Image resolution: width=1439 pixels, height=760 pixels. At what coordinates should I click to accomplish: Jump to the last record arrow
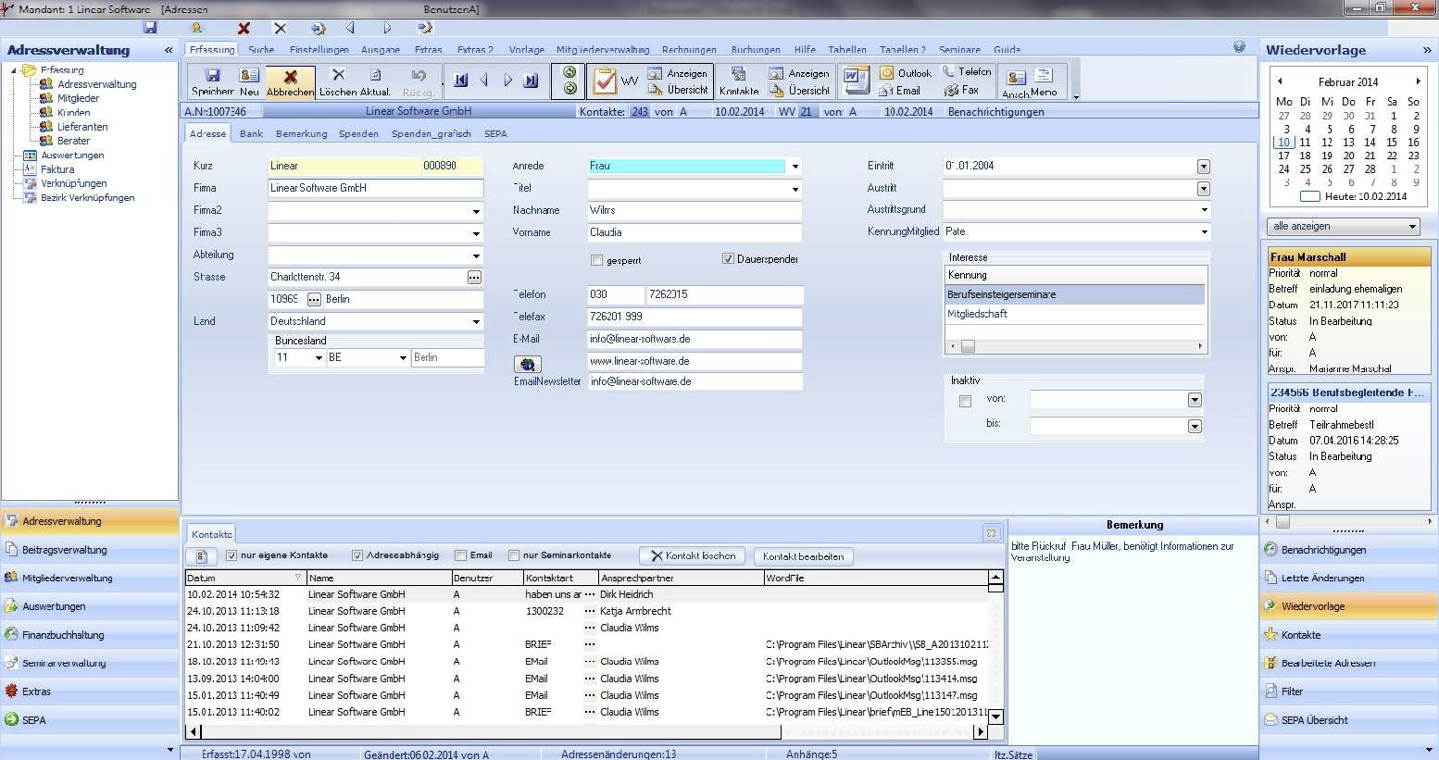point(531,81)
